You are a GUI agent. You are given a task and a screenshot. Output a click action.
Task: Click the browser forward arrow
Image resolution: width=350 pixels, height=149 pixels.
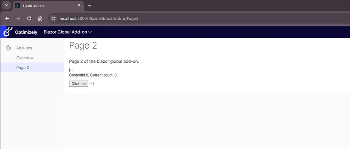point(18,19)
